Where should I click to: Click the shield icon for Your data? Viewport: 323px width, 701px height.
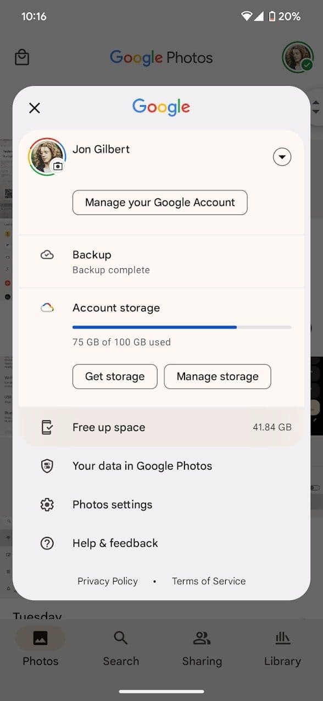[47, 466]
